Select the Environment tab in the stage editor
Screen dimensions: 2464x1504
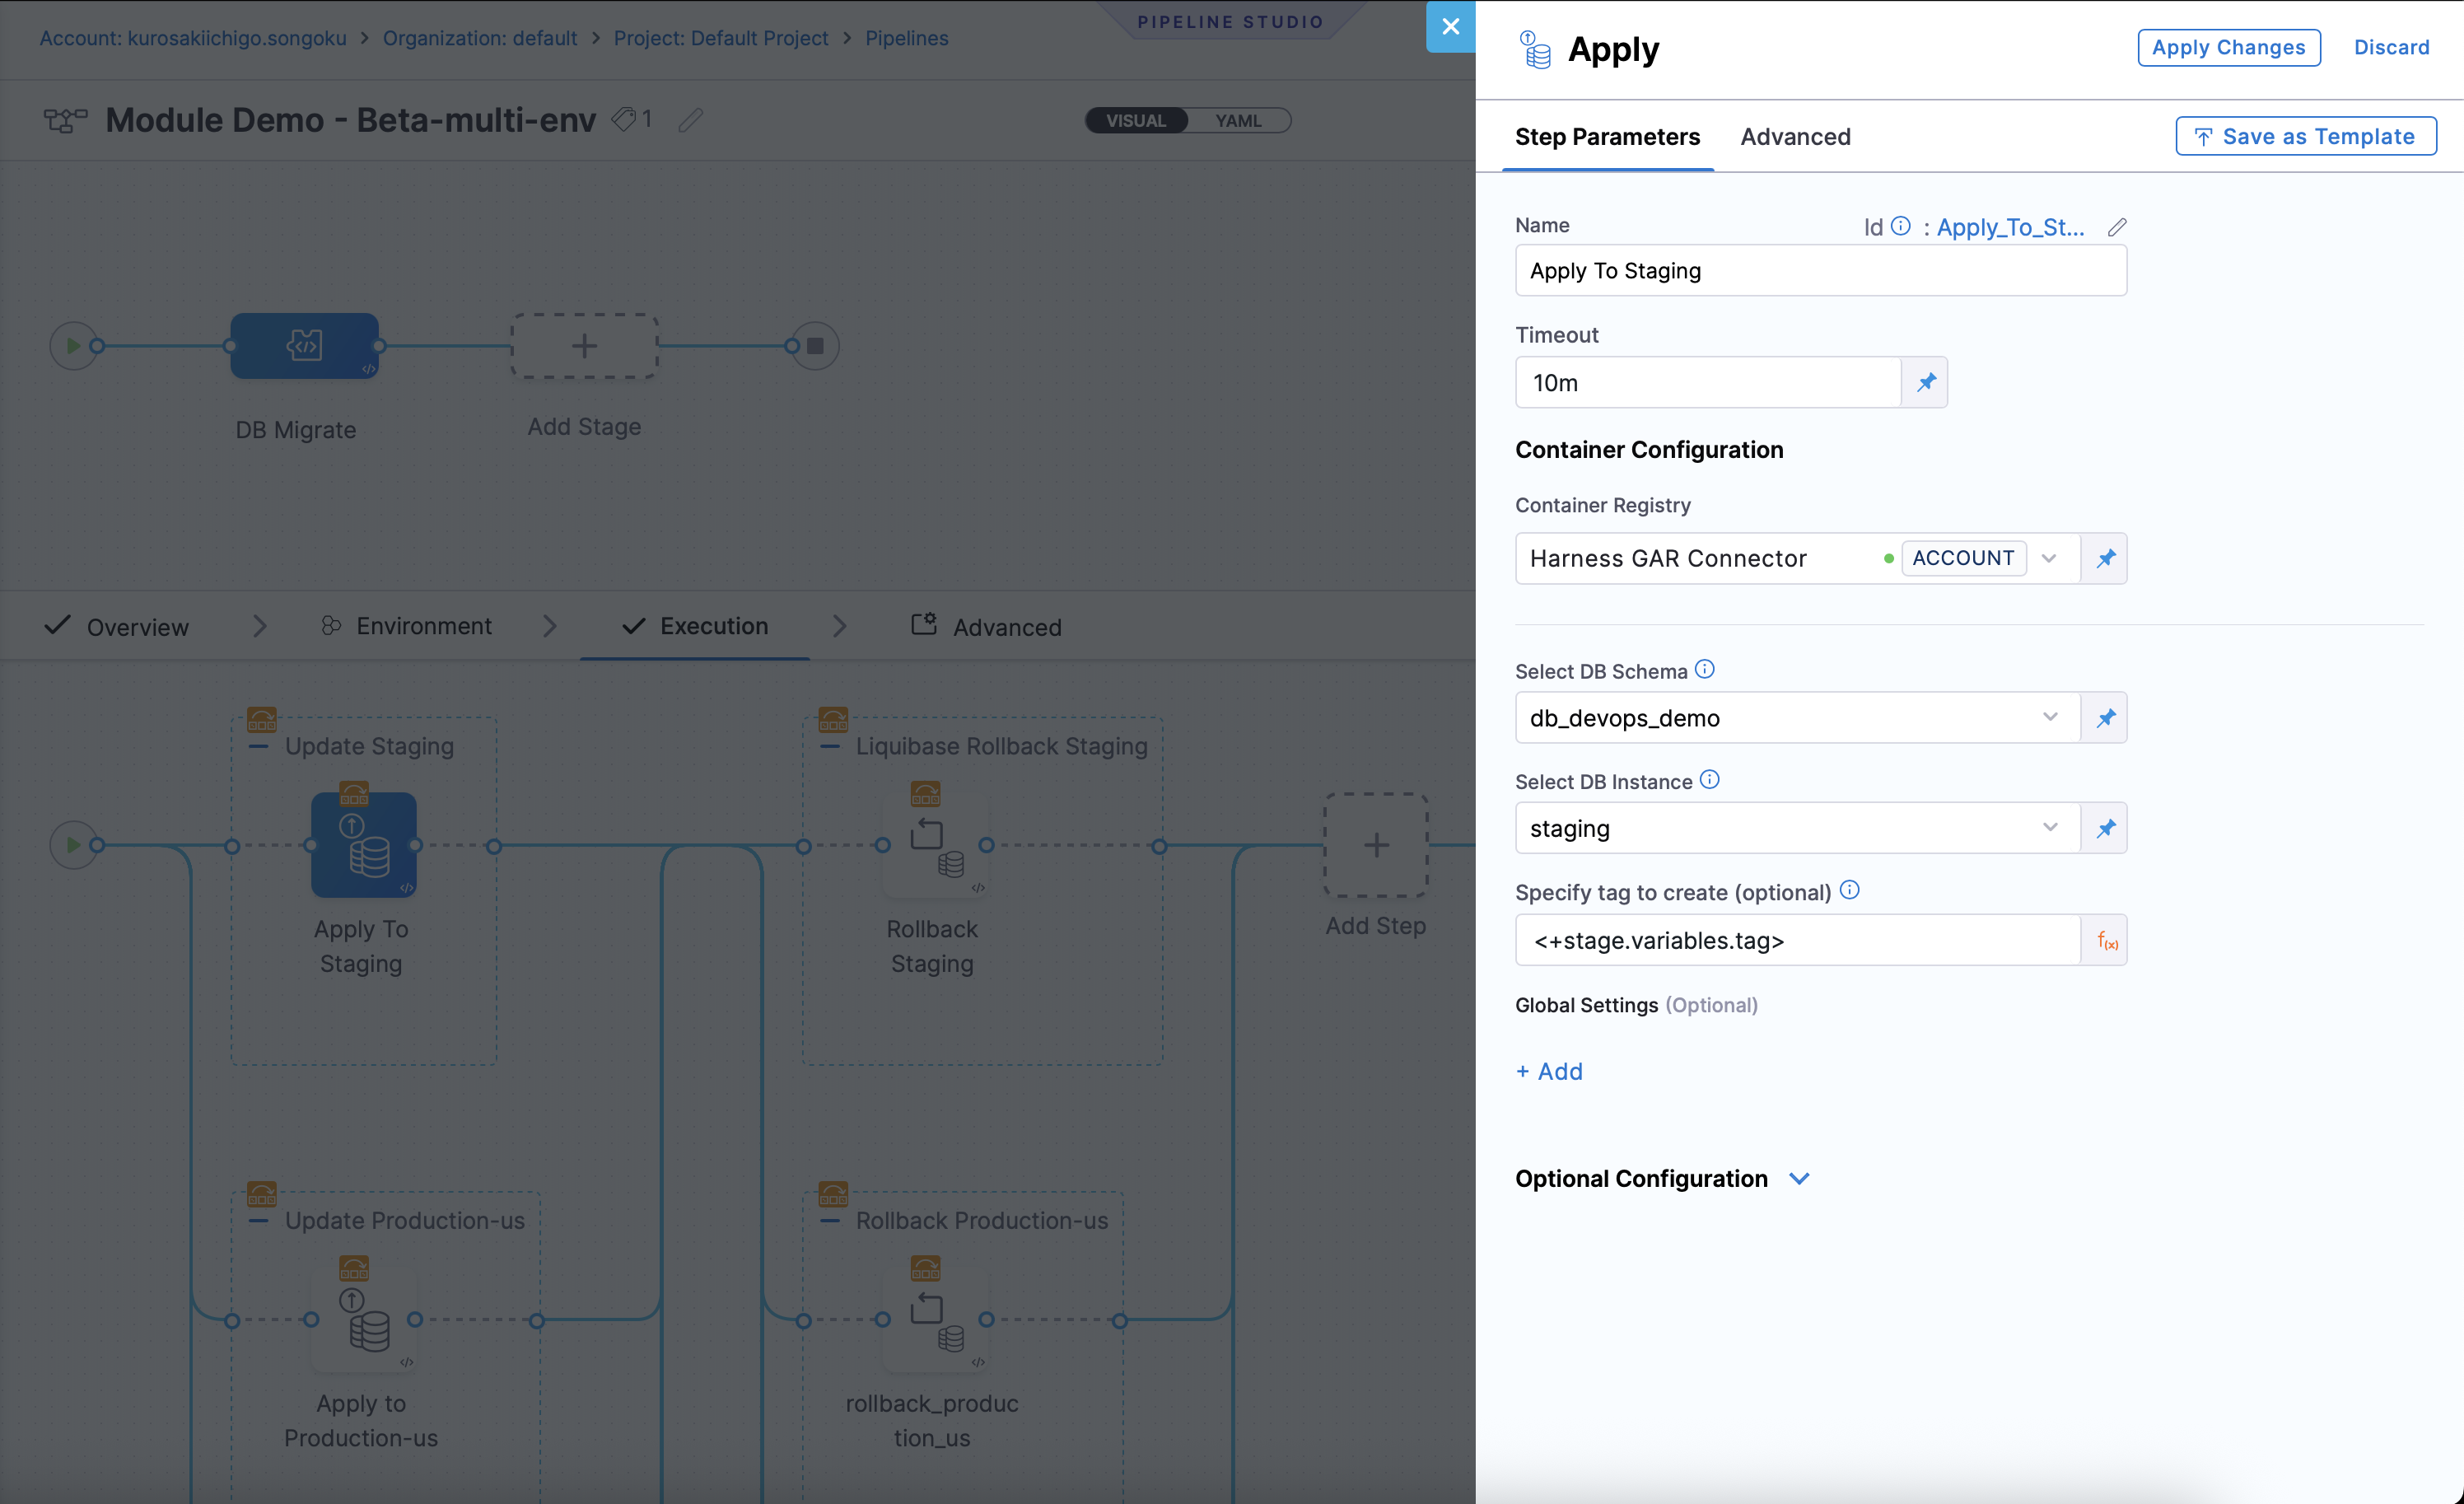coord(423,625)
